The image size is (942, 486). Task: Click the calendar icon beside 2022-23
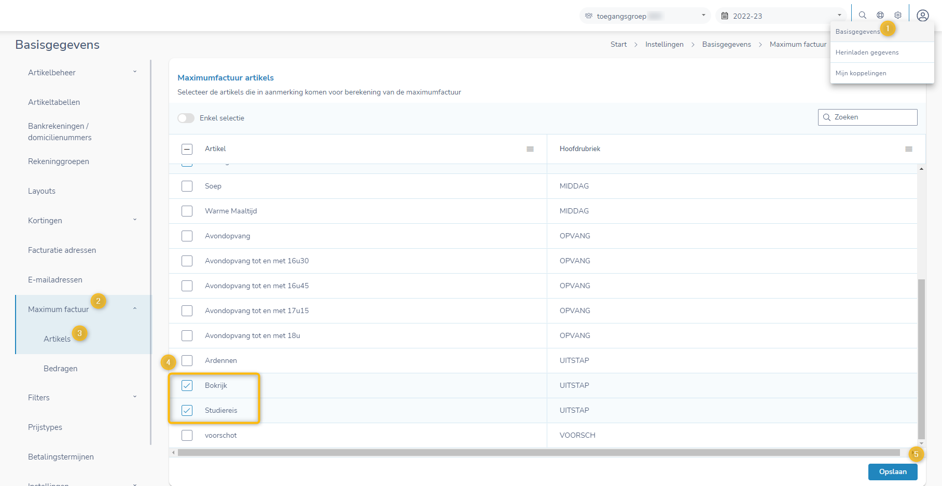click(x=725, y=16)
